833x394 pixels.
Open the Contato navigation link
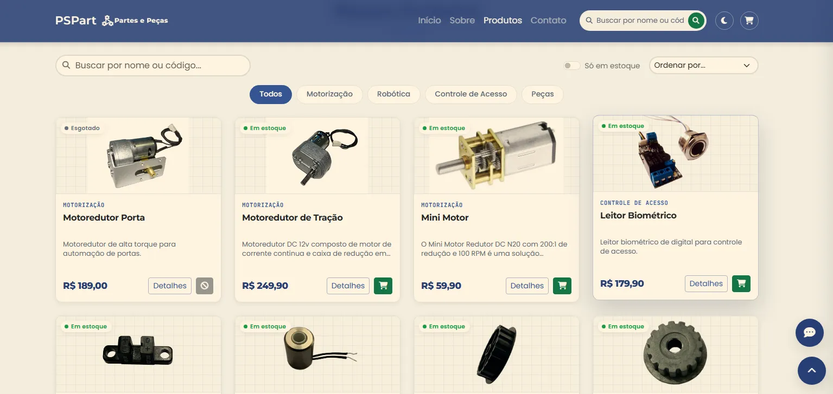[549, 21]
